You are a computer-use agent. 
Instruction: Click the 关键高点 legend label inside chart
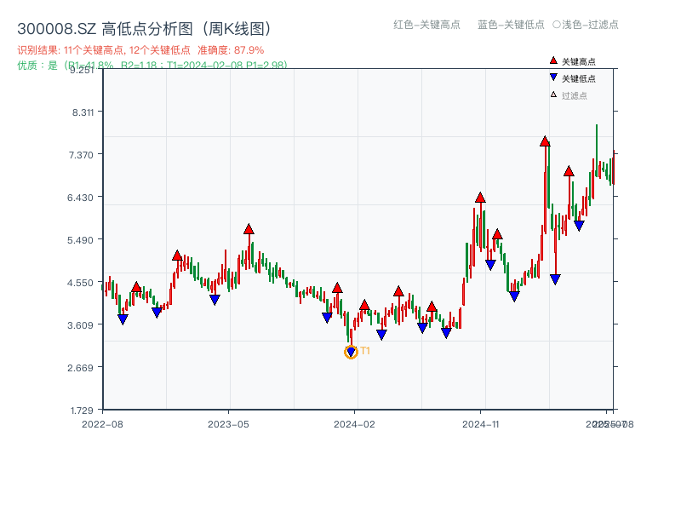[579, 61]
